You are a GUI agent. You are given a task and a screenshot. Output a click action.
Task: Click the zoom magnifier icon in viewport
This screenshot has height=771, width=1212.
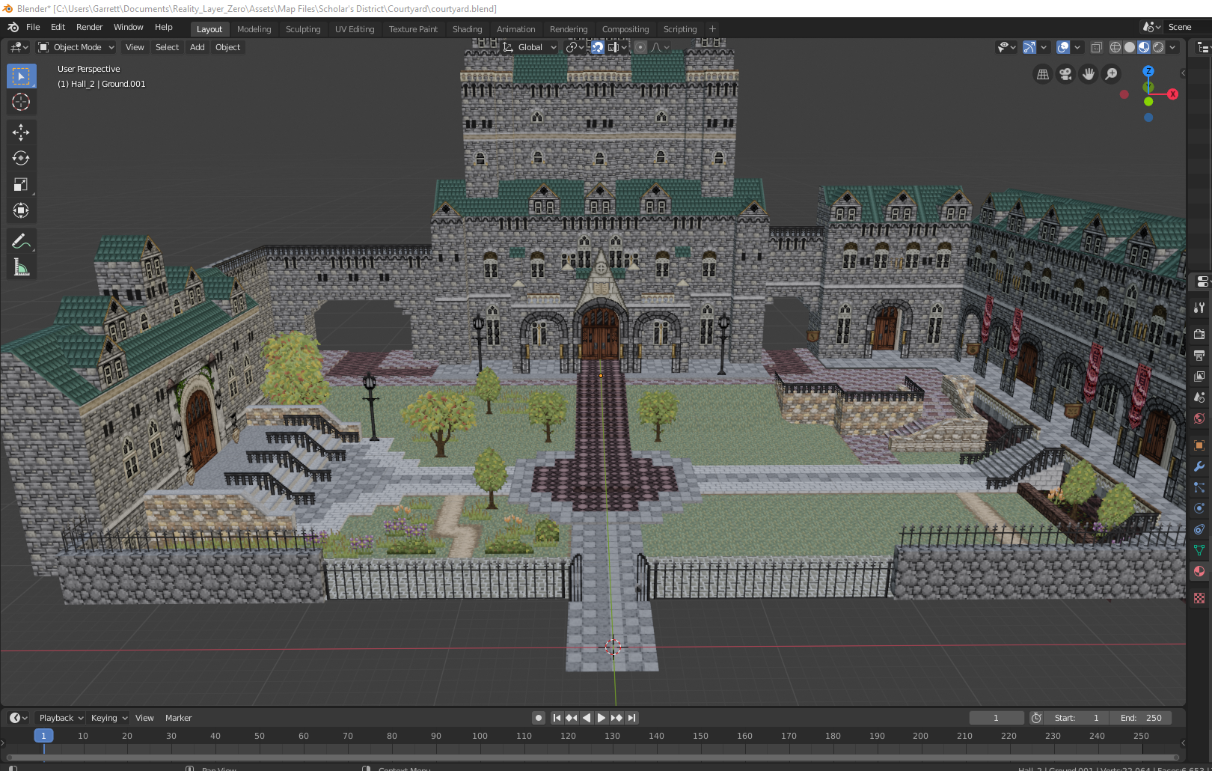click(x=1112, y=74)
